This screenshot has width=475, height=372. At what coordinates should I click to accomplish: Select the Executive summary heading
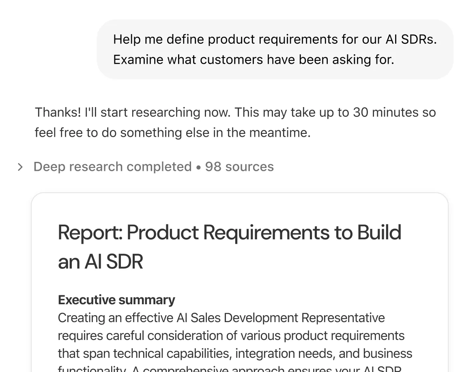pos(116,300)
